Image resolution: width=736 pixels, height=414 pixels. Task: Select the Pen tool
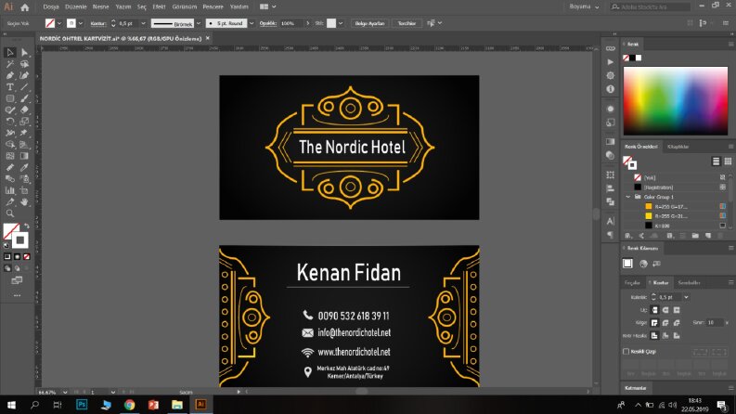coord(10,75)
